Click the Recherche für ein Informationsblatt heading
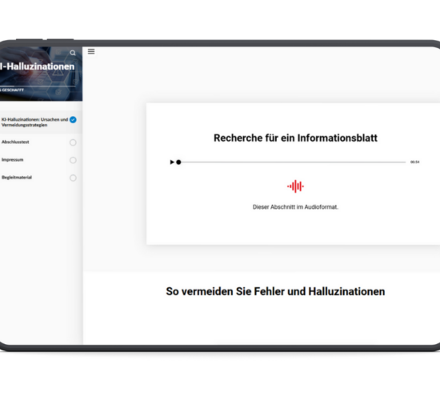The height and width of the screenshot is (400, 440). 295,138
